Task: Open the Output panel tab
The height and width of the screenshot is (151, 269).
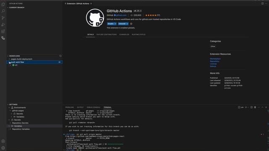Action: [80, 107]
